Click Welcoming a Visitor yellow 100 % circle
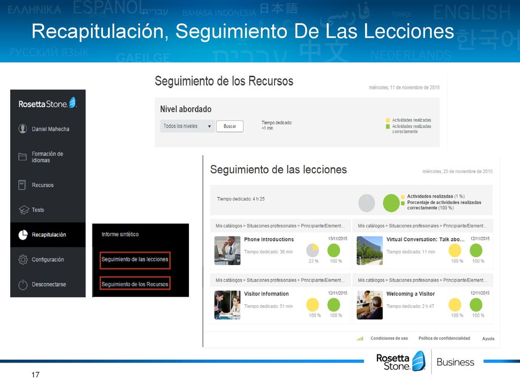The image size is (520, 390). (x=454, y=305)
